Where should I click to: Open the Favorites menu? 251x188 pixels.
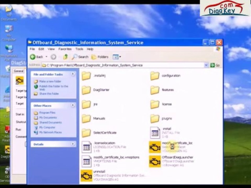point(65,49)
